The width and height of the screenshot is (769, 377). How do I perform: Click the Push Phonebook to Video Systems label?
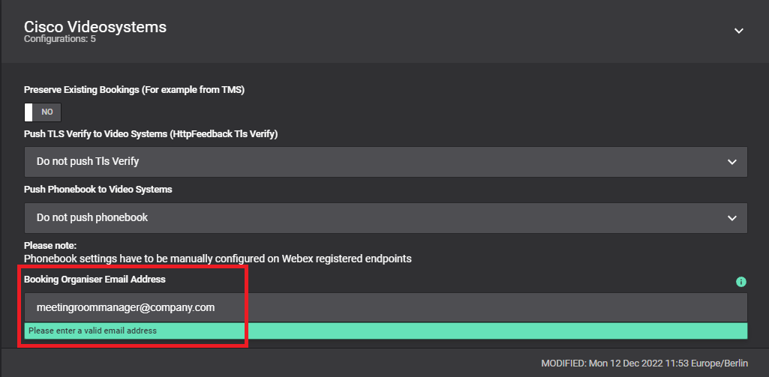[98, 190]
